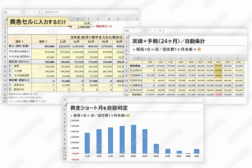Click the formula bar showing 2025/11/1
252x168 pixels.
[x=91, y=12]
